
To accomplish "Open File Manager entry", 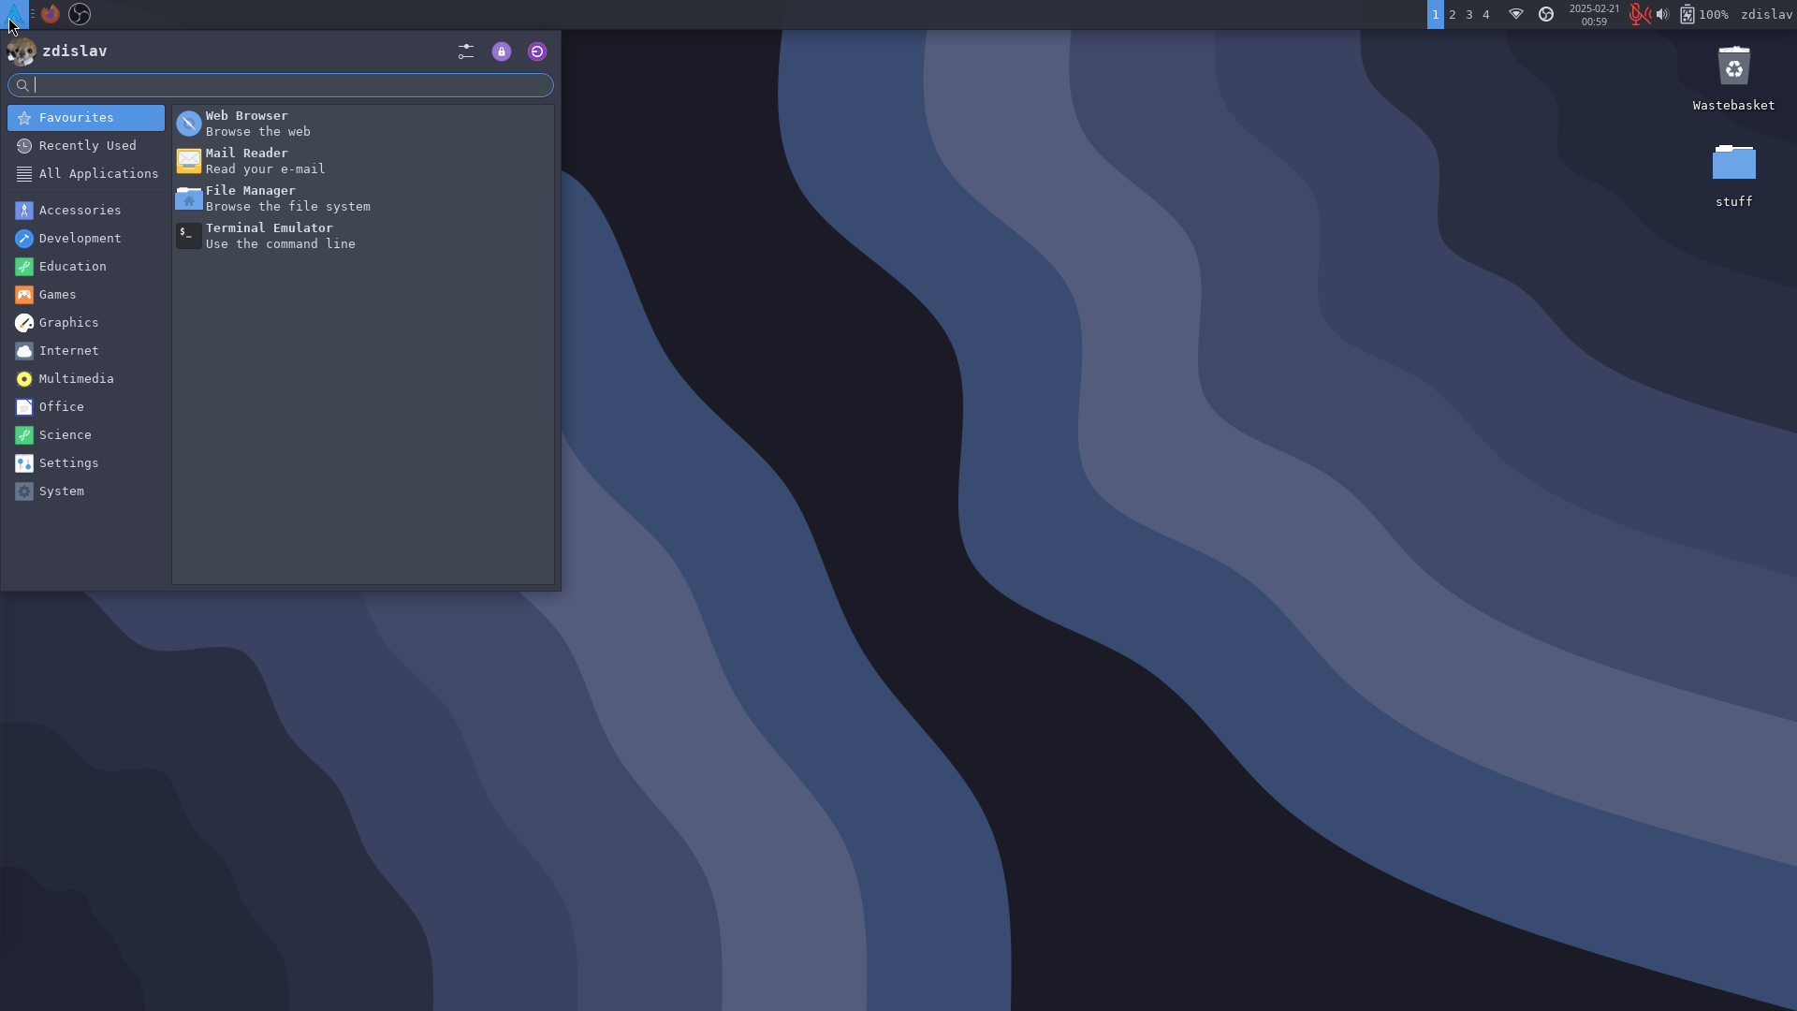I will (250, 198).
